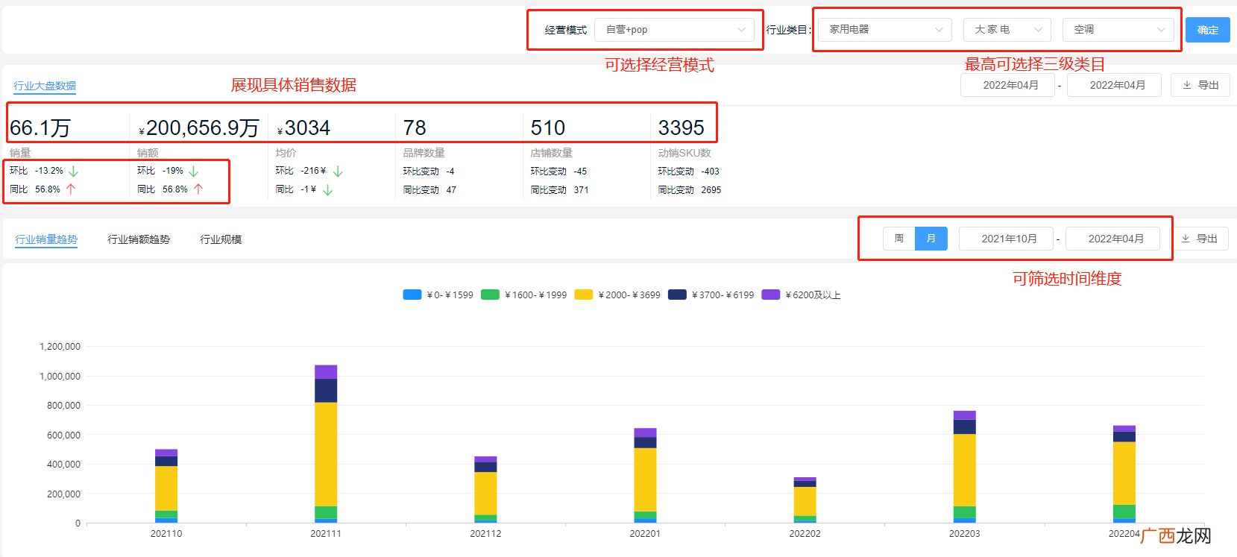Viewport: 1237px width, 557px height.
Task: Click the 202111 stacked bar yellow segment
Action: [326, 454]
